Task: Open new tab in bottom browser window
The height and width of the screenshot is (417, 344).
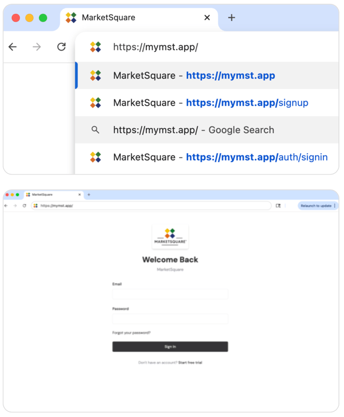Action: [x=89, y=195]
